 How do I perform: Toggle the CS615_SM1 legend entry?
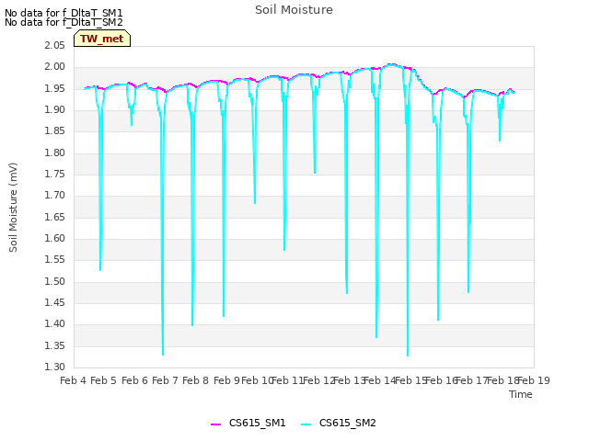(x=248, y=423)
